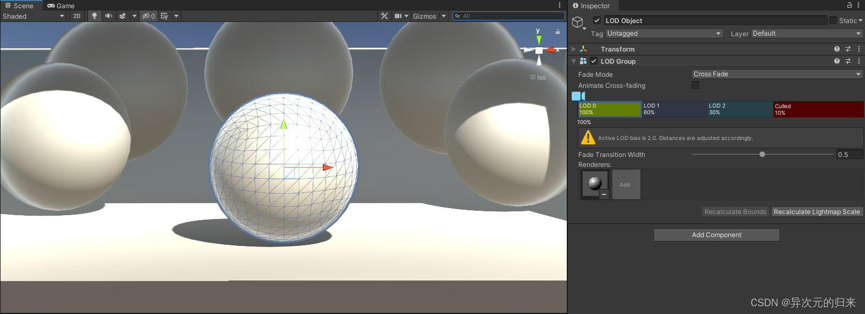Switch Iso perspective label in scene
This screenshot has width=865, height=314.
(538, 77)
